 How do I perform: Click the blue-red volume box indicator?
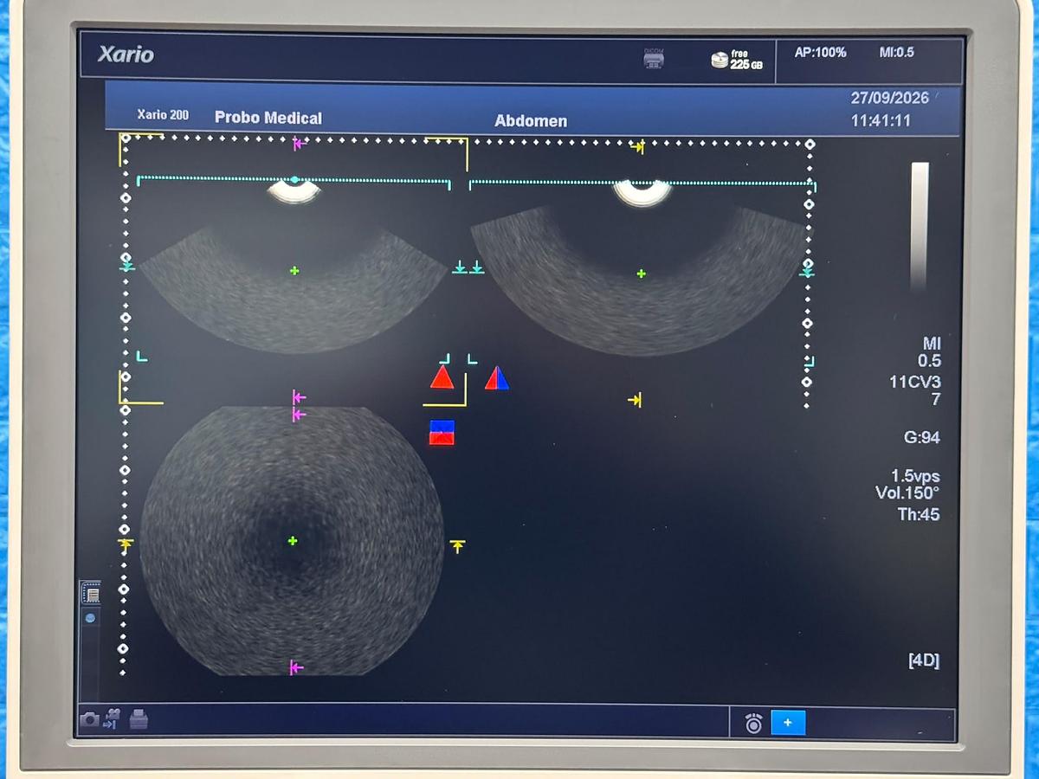pyautogui.click(x=442, y=433)
